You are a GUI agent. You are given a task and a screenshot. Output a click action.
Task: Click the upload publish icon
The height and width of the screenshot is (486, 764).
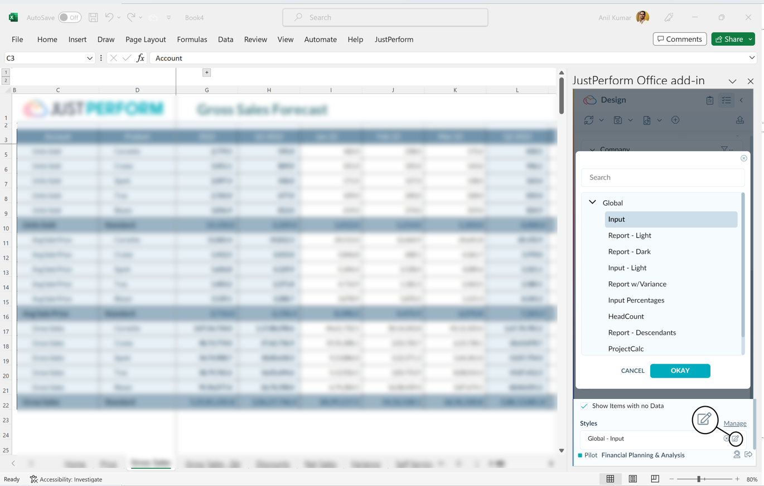pos(740,120)
